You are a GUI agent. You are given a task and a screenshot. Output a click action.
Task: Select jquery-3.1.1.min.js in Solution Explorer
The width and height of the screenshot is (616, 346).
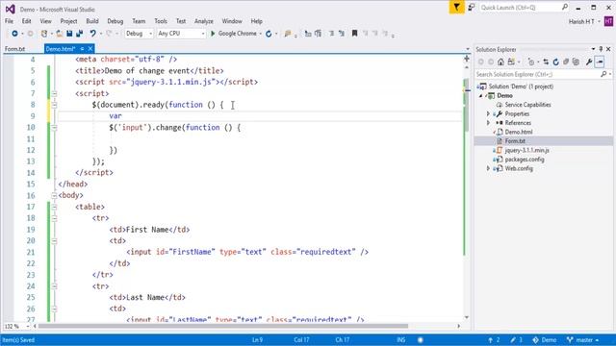(526, 150)
